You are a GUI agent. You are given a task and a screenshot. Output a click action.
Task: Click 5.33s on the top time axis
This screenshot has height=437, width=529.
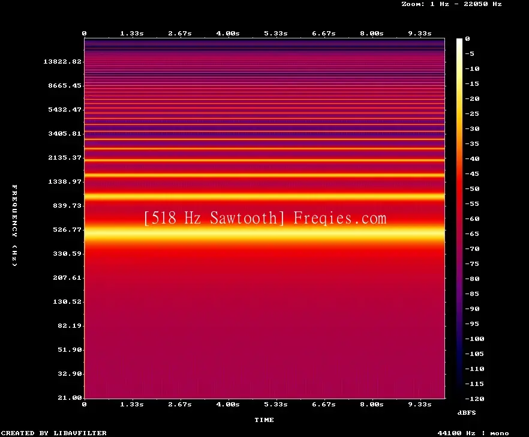276,34
